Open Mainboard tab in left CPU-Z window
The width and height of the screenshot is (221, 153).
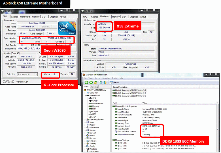25,17
